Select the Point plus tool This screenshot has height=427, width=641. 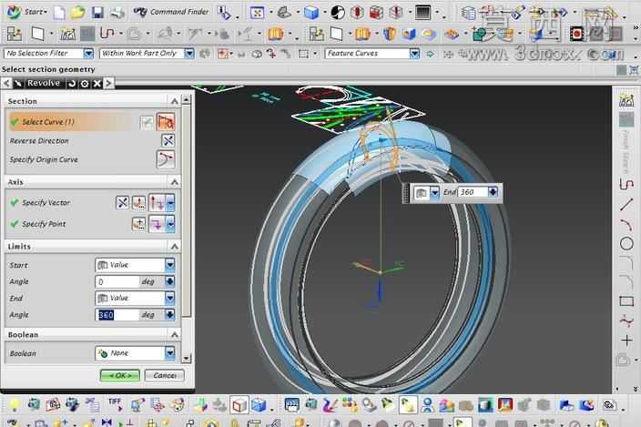(626, 340)
